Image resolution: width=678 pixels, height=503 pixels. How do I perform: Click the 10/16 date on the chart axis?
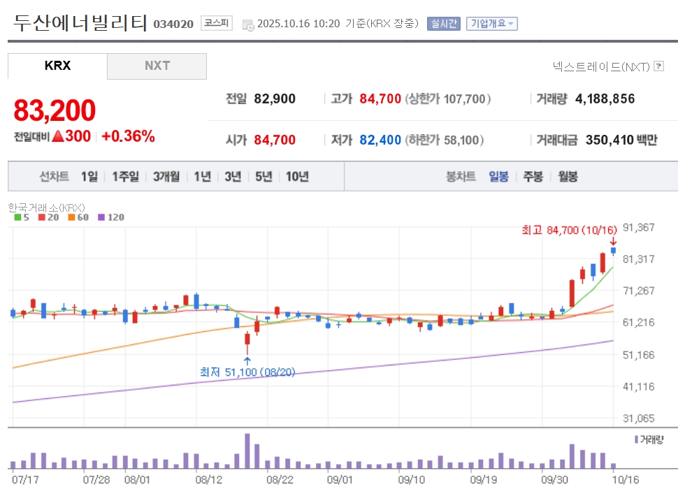pyautogui.click(x=626, y=480)
